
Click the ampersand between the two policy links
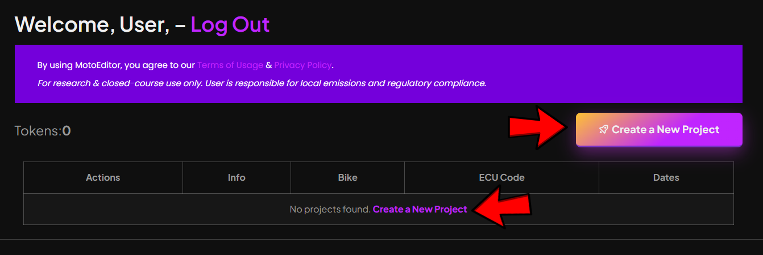point(269,65)
